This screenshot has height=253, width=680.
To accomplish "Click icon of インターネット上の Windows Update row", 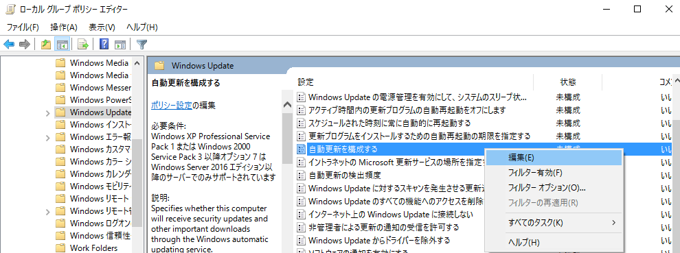I will pyautogui.click(x=301, y=214).
